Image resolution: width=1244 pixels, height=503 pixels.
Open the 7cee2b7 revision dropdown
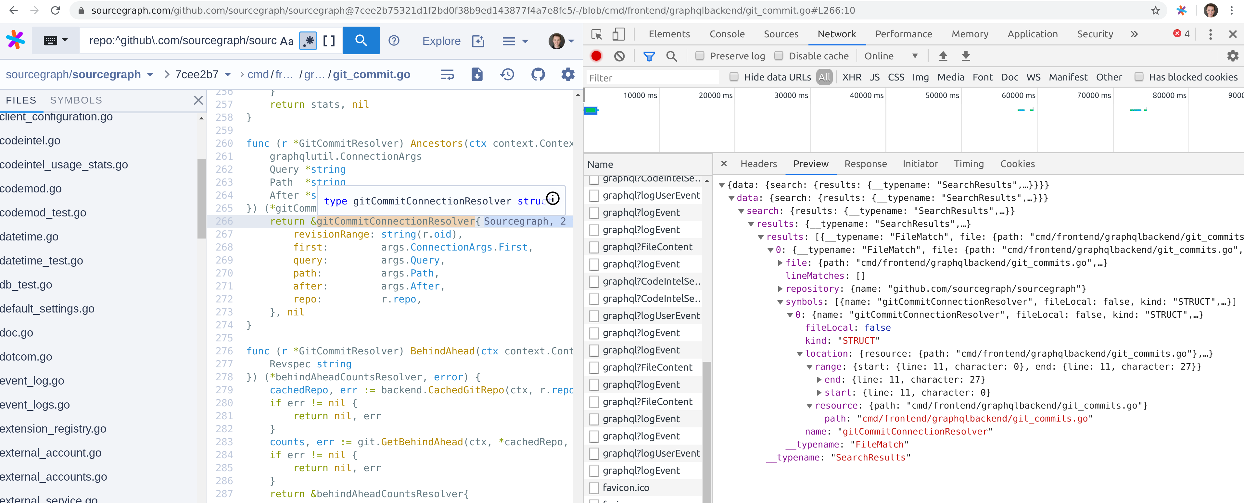pos(202,74)
